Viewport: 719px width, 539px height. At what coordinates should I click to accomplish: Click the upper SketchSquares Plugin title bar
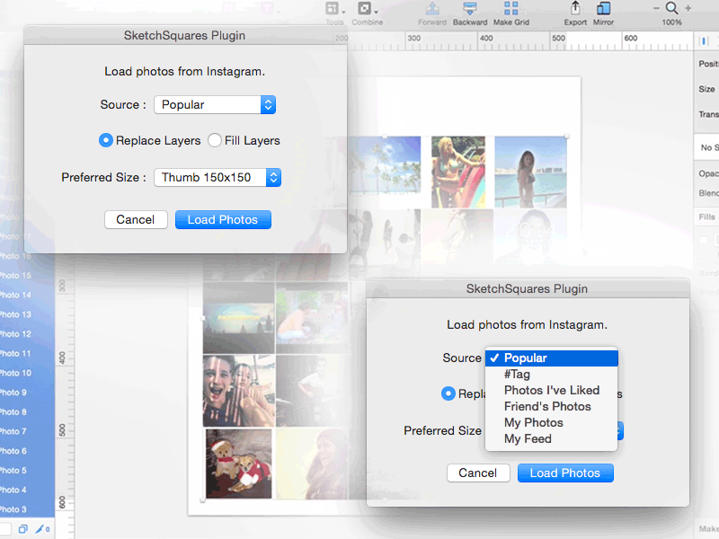click(x=185, y=35)
